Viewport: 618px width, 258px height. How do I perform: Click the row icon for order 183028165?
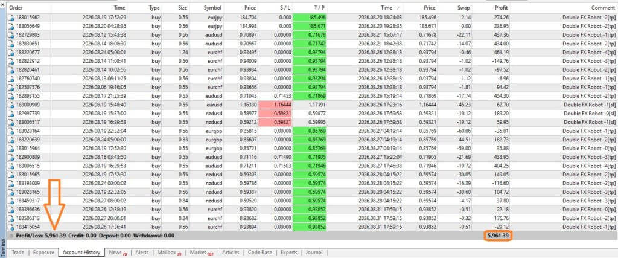click(11, 192)
